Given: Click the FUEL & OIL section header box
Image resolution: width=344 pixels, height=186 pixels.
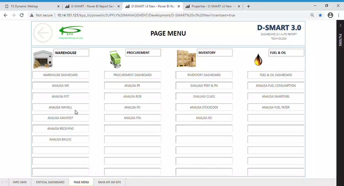Looking at the screenshot, I should (x=286, y=53).
